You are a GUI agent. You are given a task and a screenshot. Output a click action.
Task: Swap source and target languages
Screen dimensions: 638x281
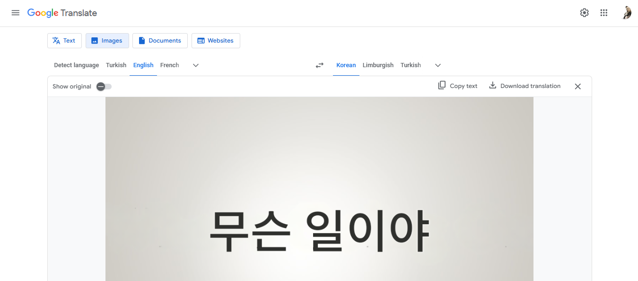coord(319,65)
